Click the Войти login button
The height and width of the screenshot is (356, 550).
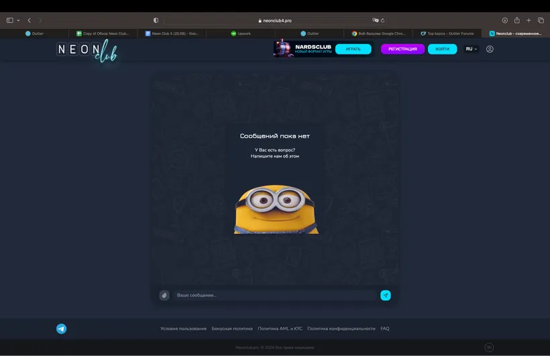coord(442,49)
